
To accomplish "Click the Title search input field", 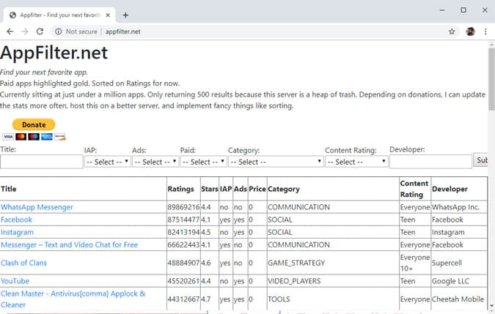I will click(41, 162).
